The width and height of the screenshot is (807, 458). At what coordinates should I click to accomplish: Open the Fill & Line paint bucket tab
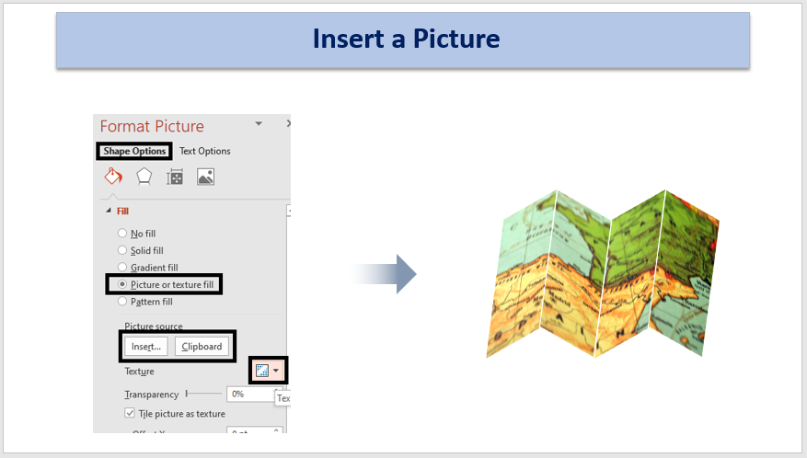[113, 177]
